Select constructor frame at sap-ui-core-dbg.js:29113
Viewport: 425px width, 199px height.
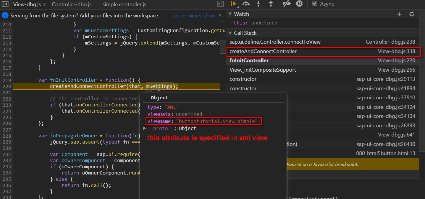click(323, 79)
